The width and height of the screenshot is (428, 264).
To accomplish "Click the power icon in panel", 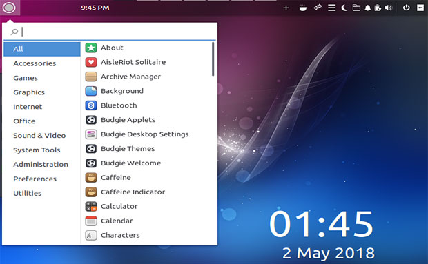I will 406,8.
